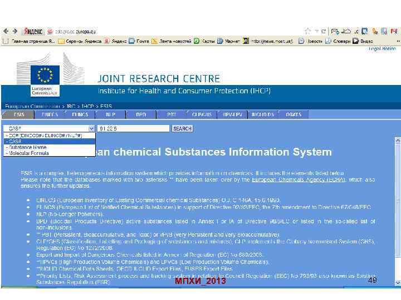The width and height of the screenshot is (401, 300).
Task: Choose the highlighted CAS# list option
Action: 50,141
